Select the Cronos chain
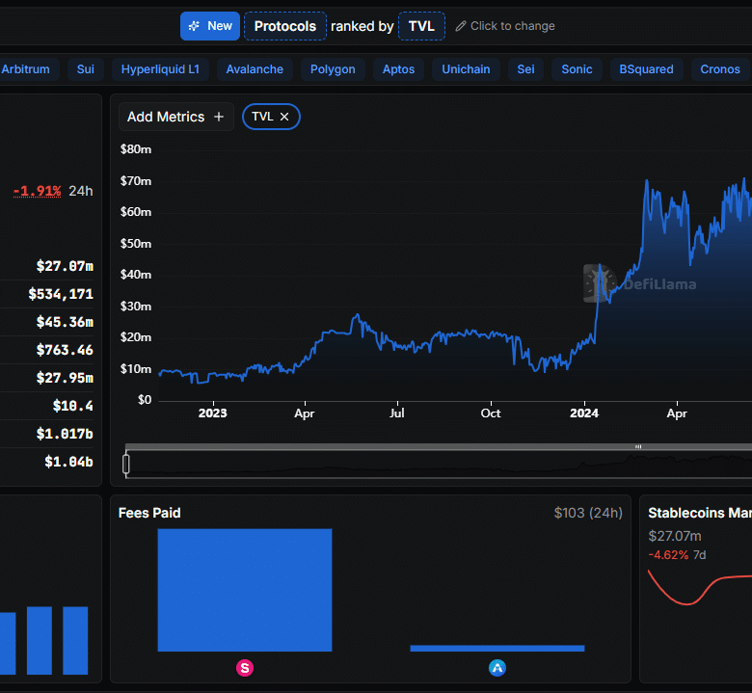This screenshot has height=693, width=752. coord(720,69)
